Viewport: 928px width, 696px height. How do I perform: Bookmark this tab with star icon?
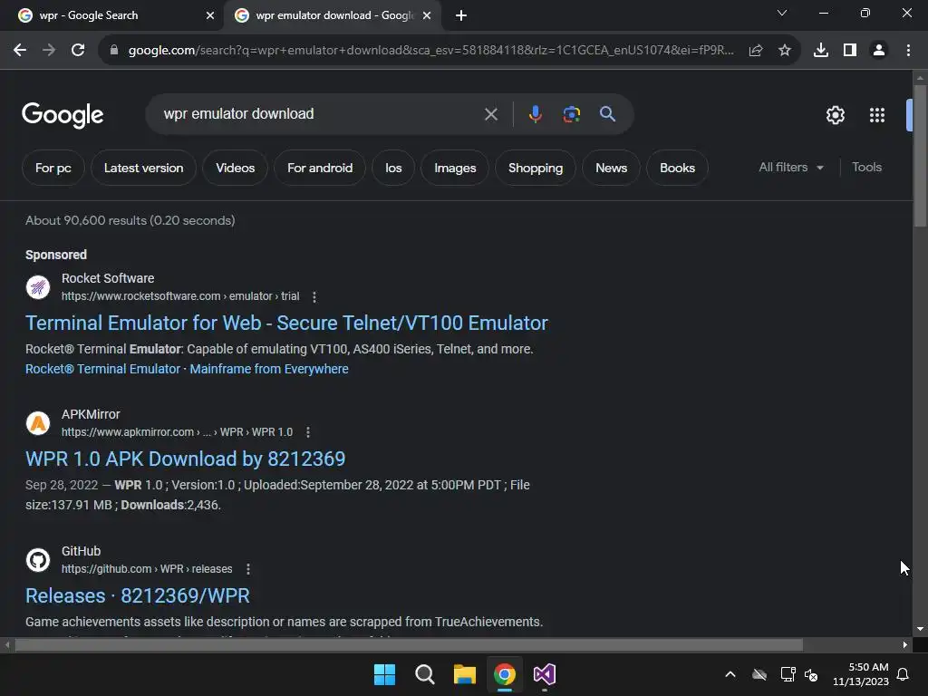(x=785, y=51)
